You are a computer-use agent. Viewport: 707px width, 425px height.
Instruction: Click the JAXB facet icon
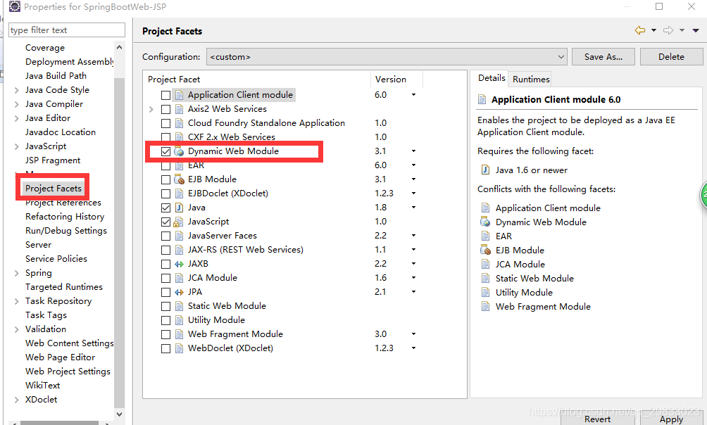click(179, 264)
